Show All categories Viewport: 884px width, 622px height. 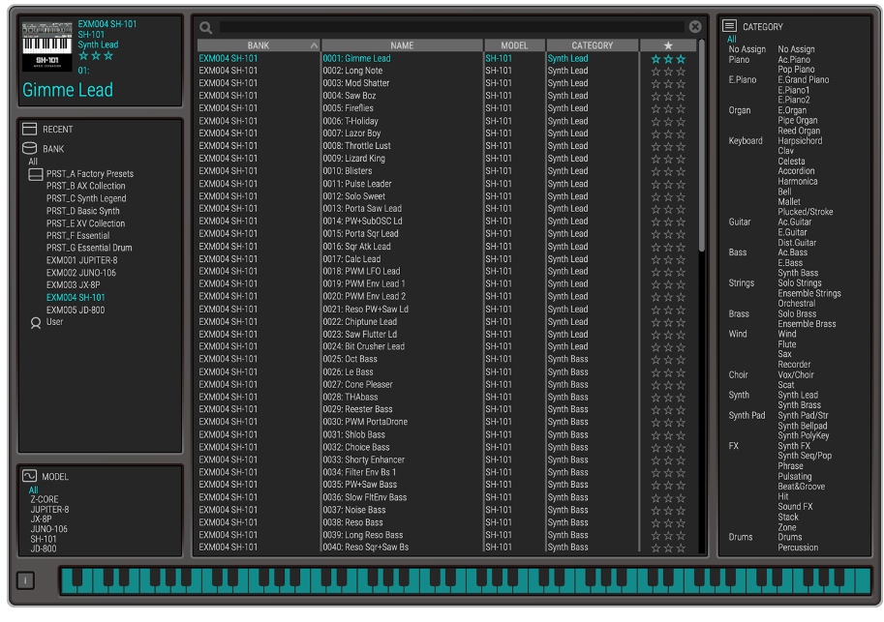[x=732, y=40]
